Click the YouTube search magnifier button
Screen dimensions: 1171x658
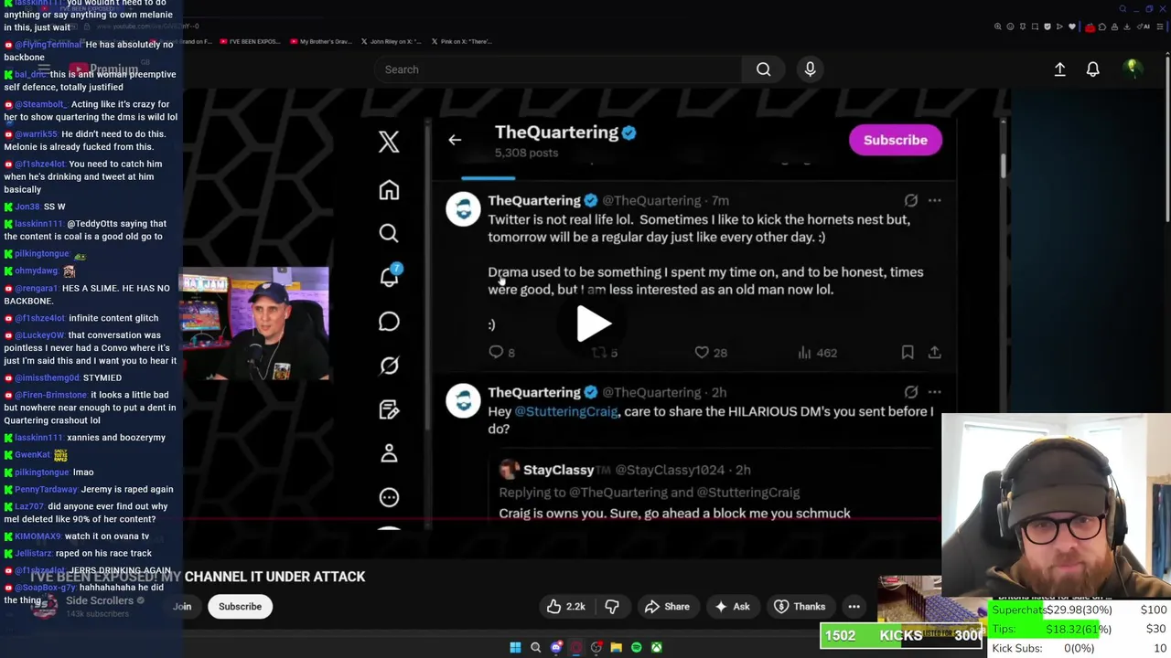click(764, 69)
